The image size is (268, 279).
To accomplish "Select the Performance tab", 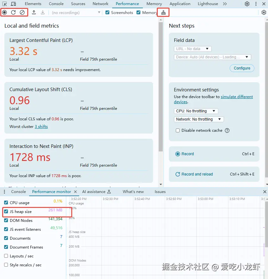I will coord(127,4).
